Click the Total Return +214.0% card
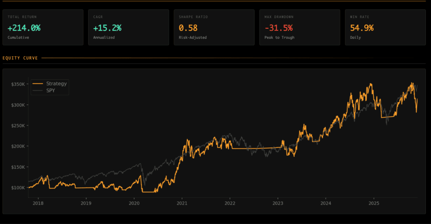 coord(43,27)
